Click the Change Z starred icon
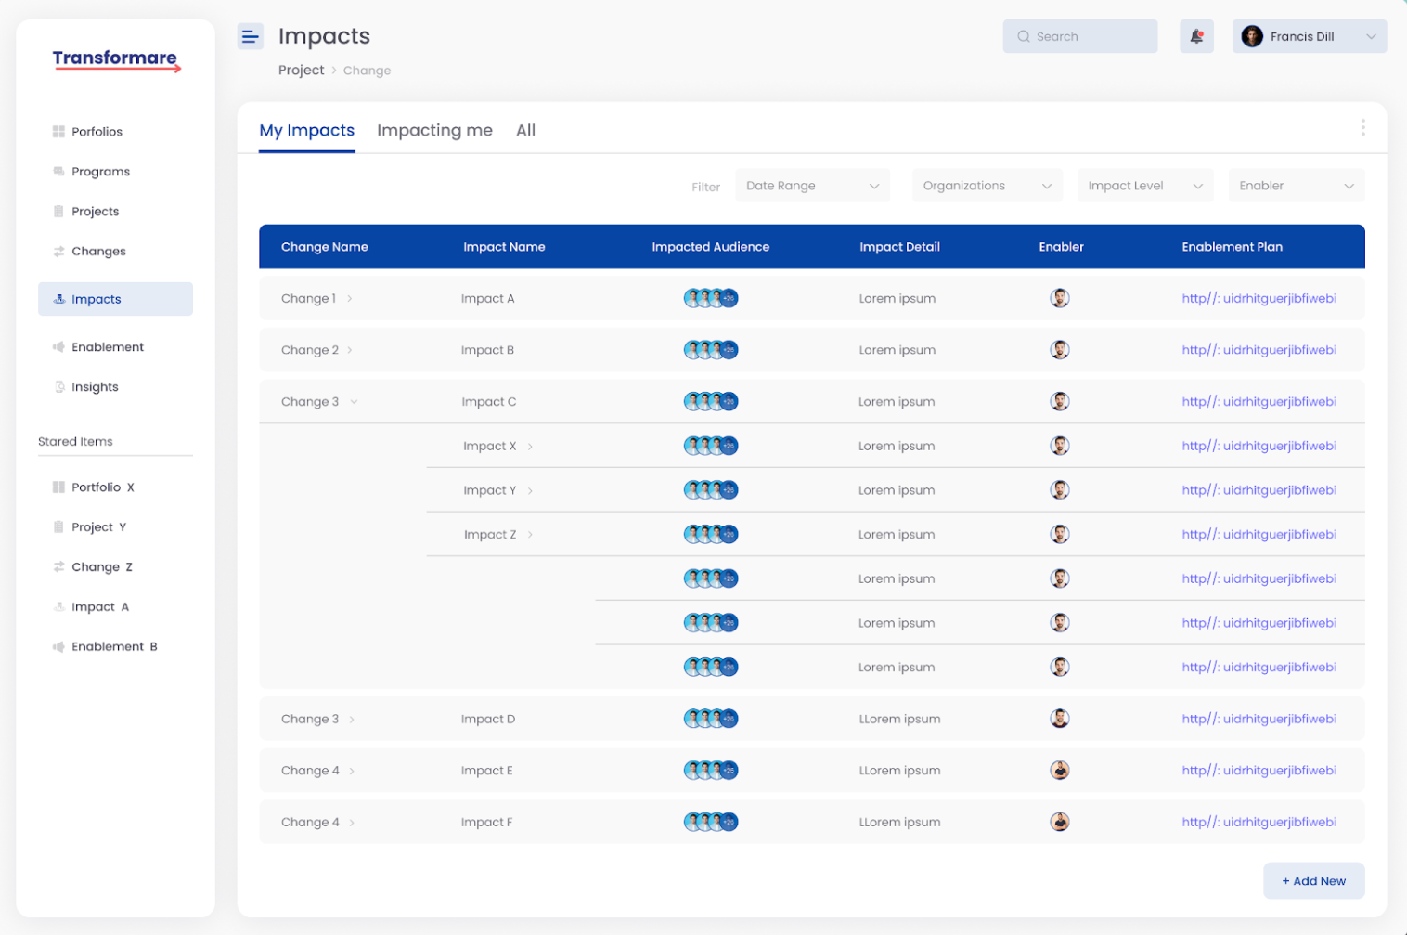The width and height of the screenshot is (1407, 935). pyautogui.click(x=58, y=567)
